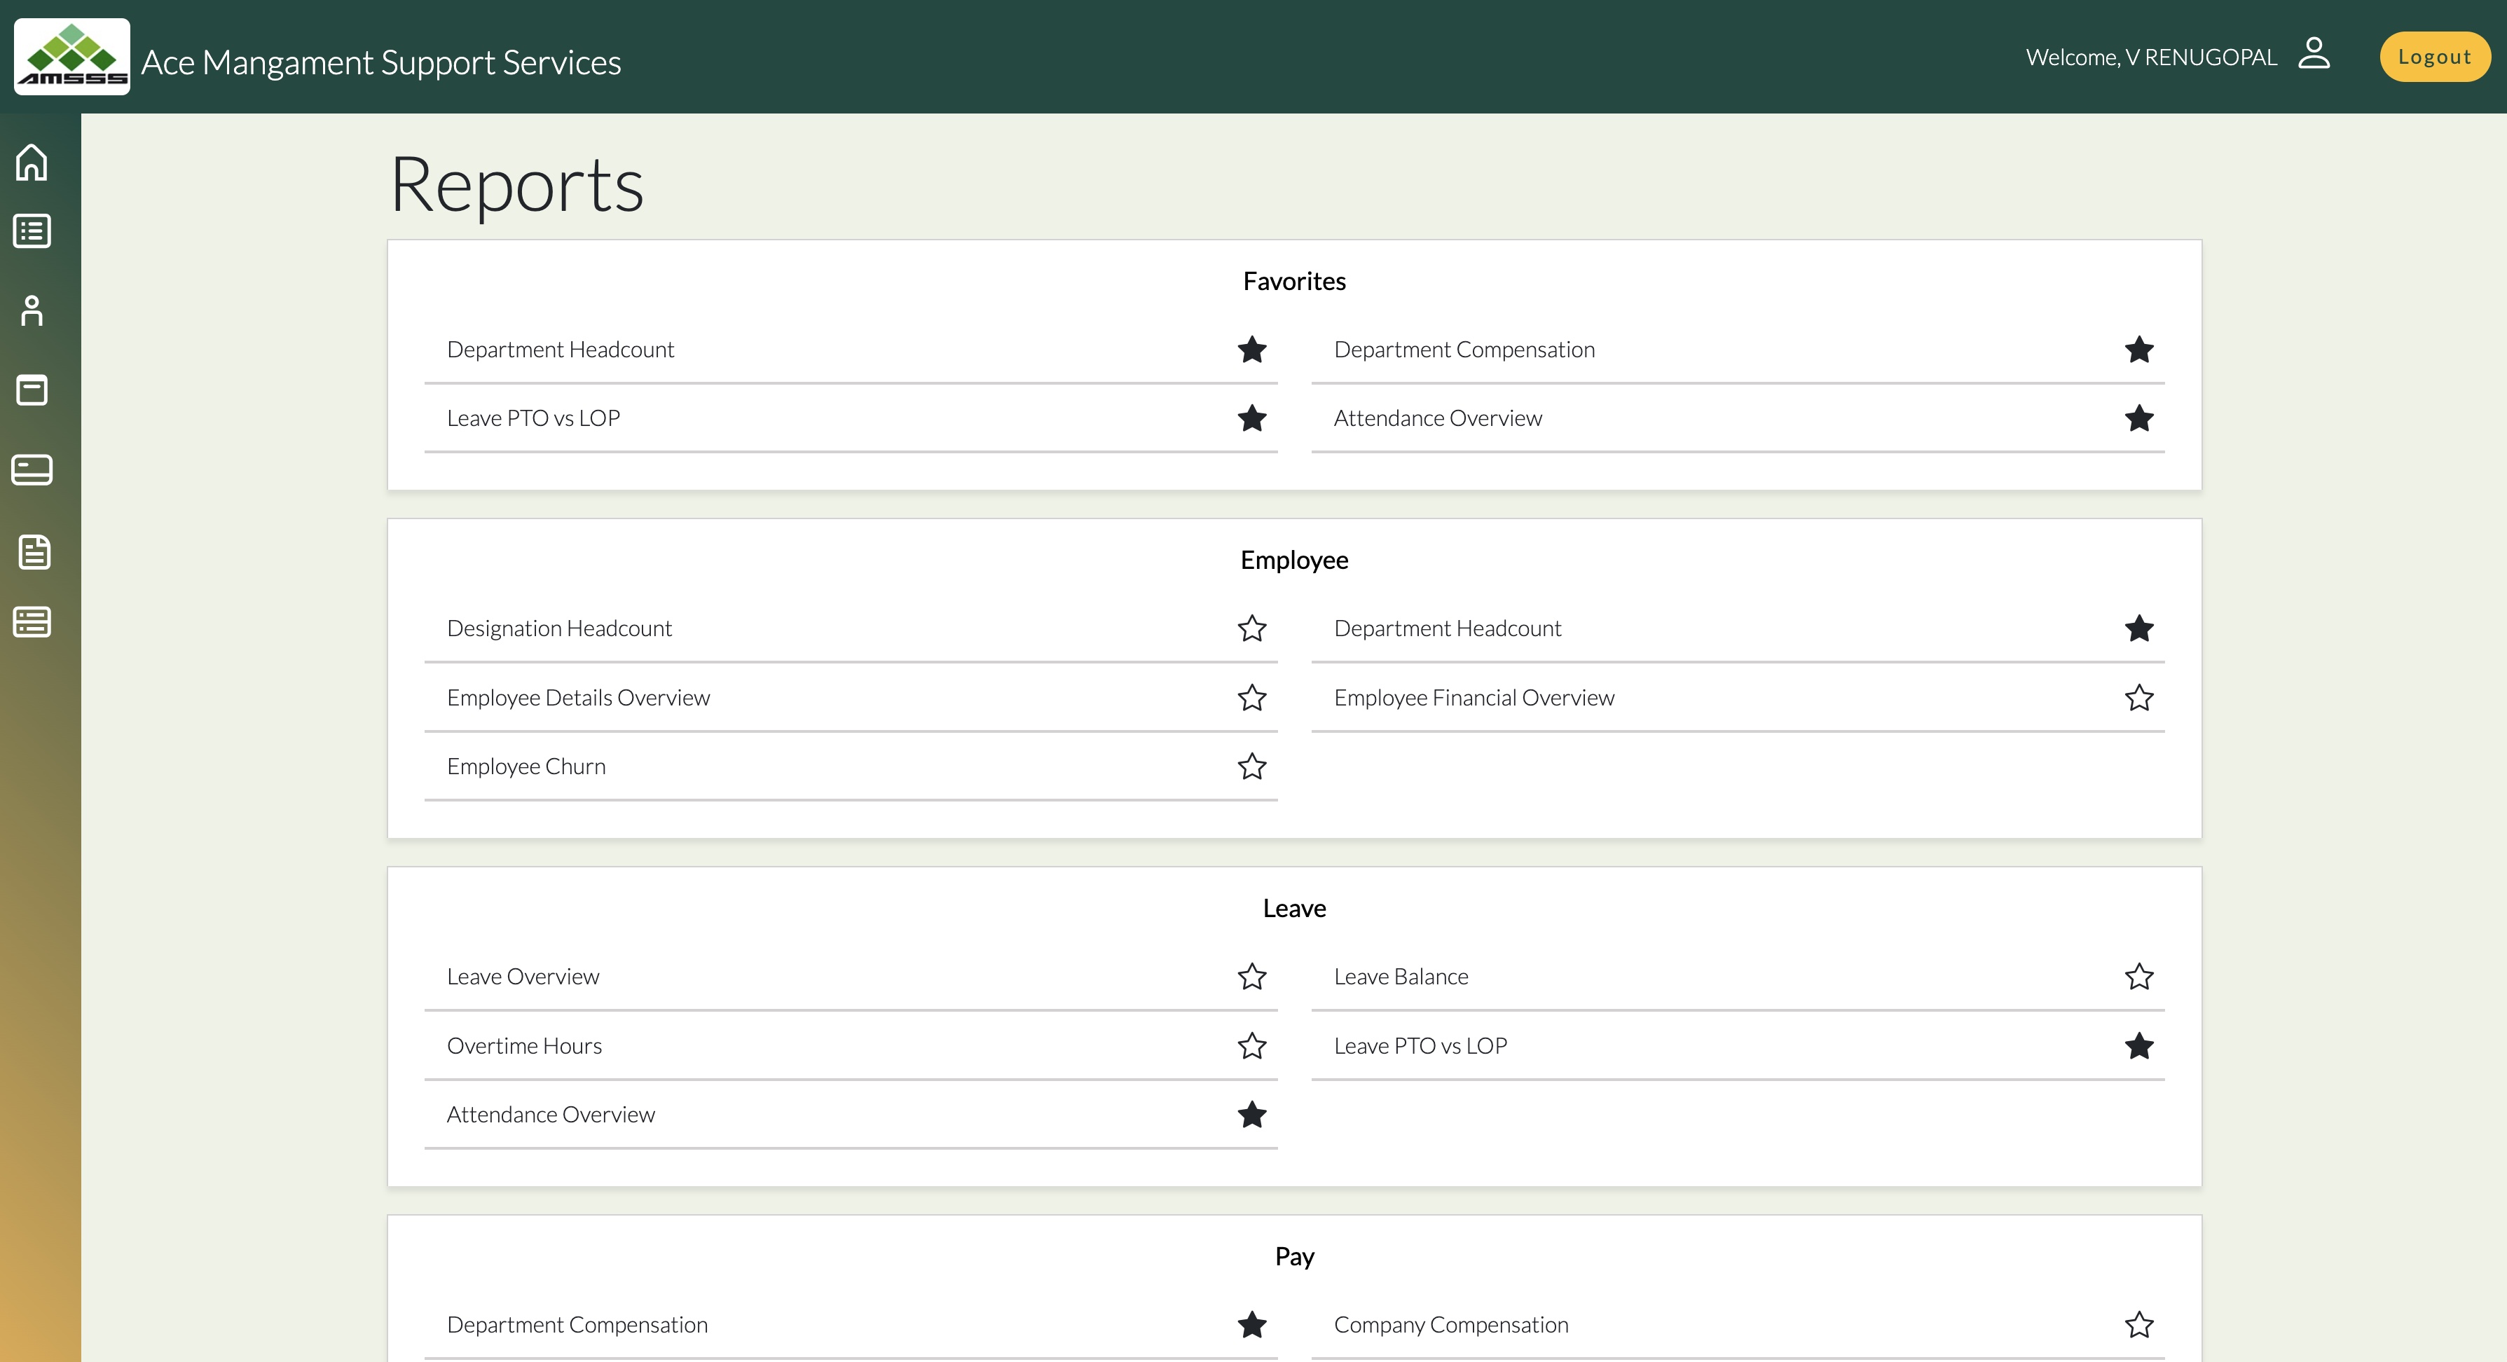The height and width of the screenshot is (1362, 2507).
Task: Click the user profile icon in header
Action: click(2314, 53)
